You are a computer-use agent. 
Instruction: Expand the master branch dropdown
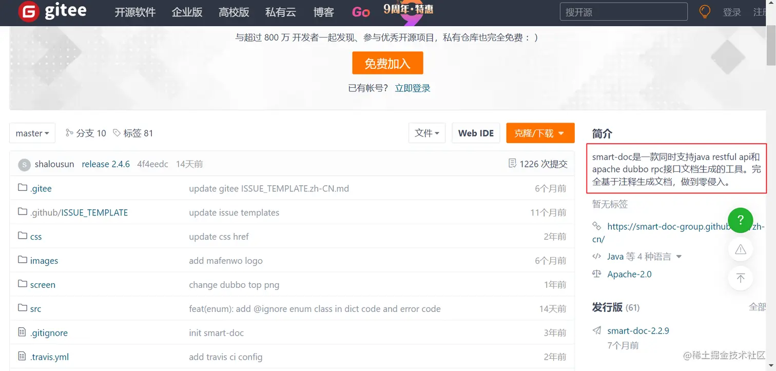(32, 133)
